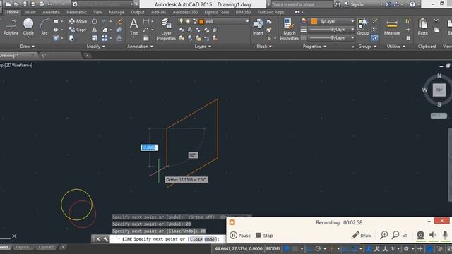This screenshot has width=452, height=254.
Task: Click the Help question mark icon
Action: point(412,4)
